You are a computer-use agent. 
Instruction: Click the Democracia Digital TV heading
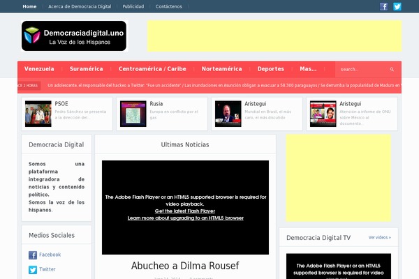point(318,238)
